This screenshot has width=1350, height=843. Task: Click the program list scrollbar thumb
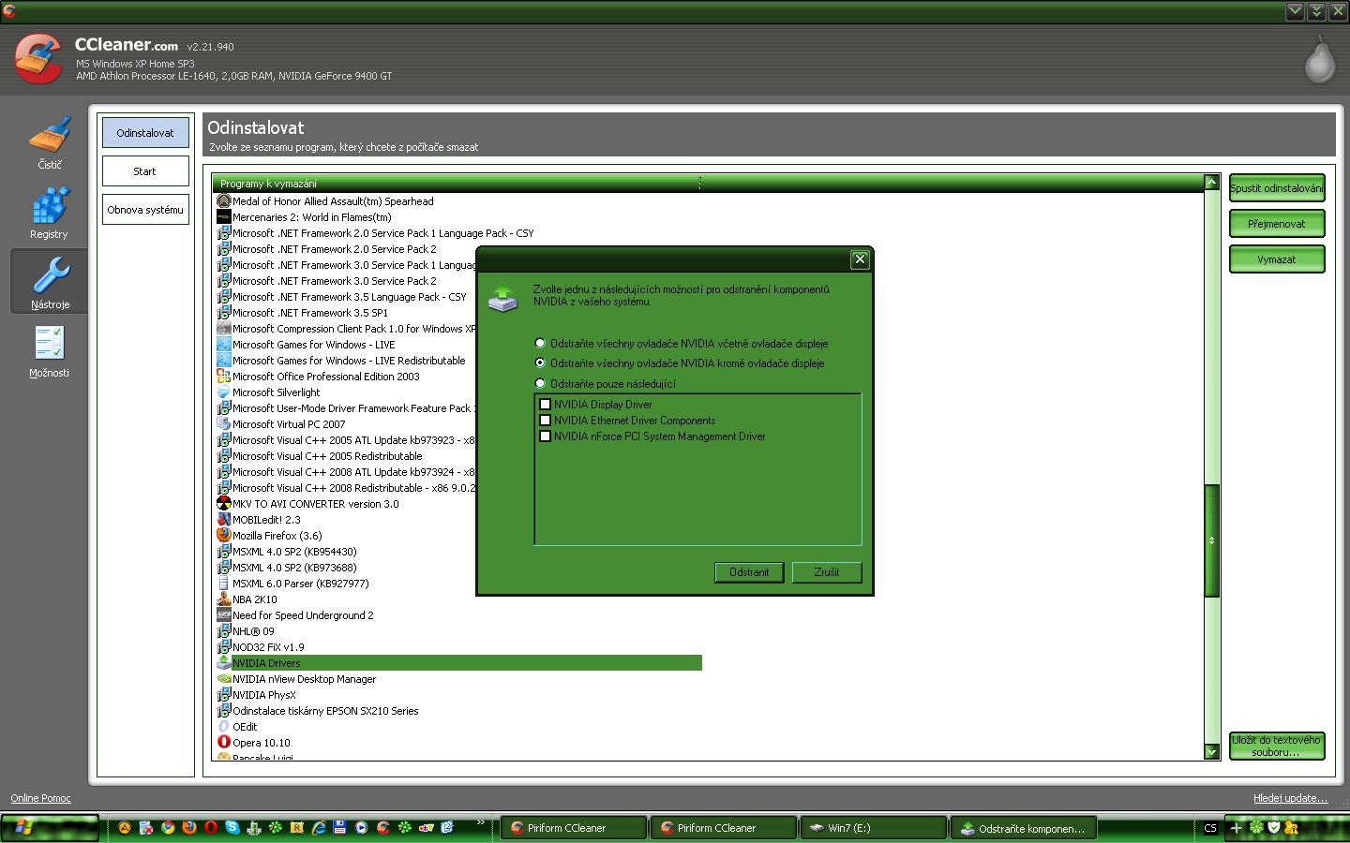(1211, 540)
